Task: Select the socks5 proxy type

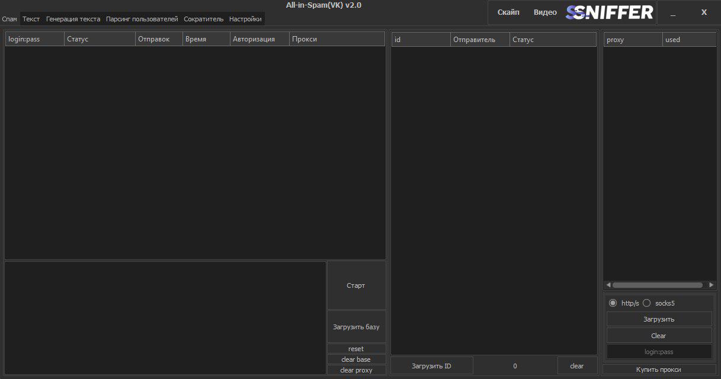Action: (x=647, y=303)
